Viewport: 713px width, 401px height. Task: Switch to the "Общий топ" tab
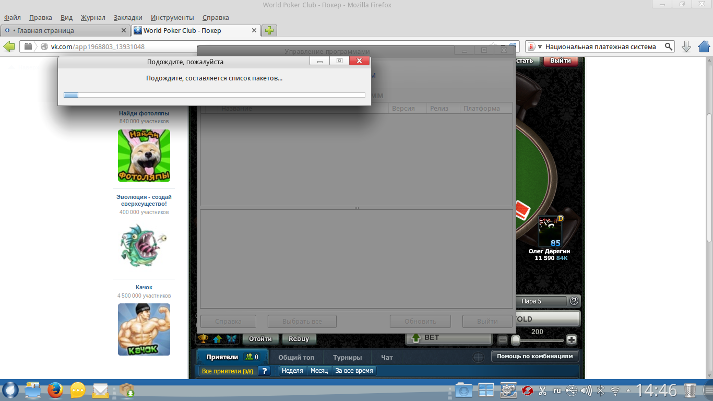click(x=296, y=358)
